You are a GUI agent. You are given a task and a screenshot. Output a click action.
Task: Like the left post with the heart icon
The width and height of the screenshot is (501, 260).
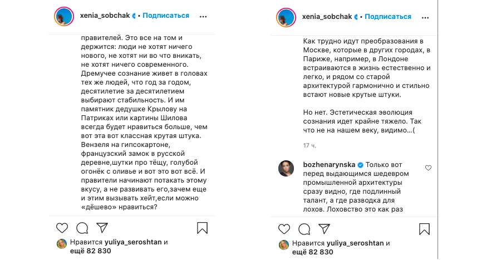(x=62, y=228)
